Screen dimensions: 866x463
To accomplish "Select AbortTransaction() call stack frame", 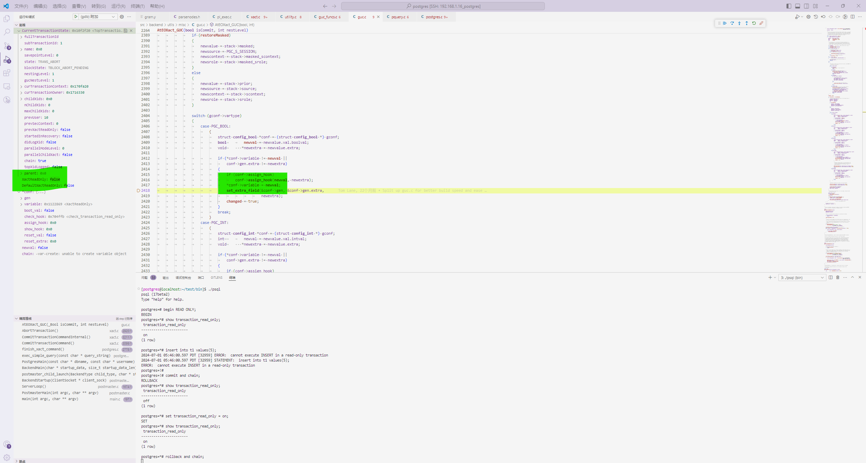I will click(x=74, y=331).
